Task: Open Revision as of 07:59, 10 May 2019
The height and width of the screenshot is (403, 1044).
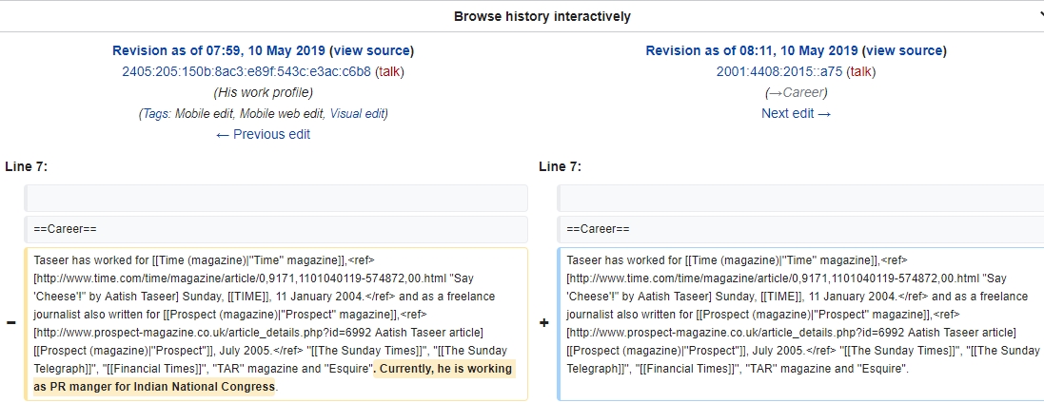Action: [218, 50]
